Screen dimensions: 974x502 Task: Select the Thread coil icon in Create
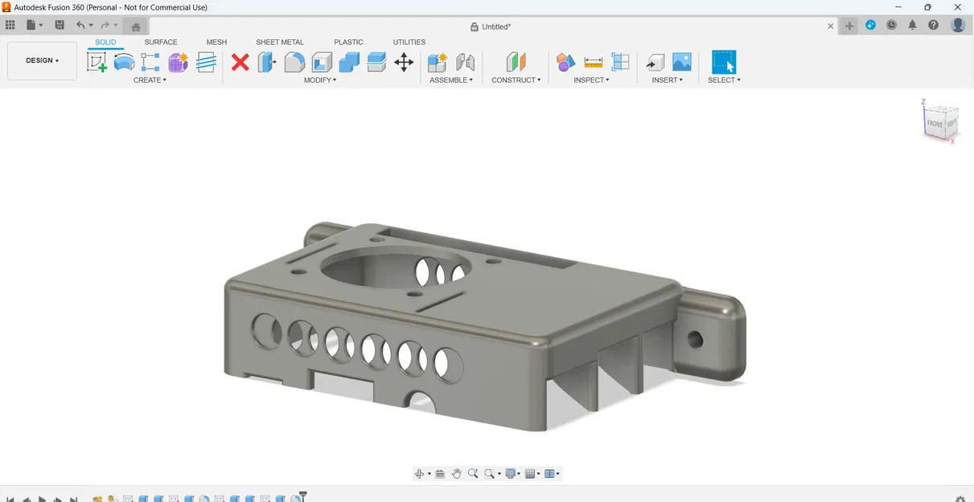click(x=206, y=62)
